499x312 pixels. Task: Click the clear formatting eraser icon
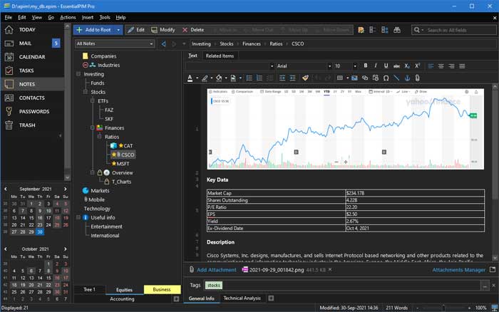306,78
